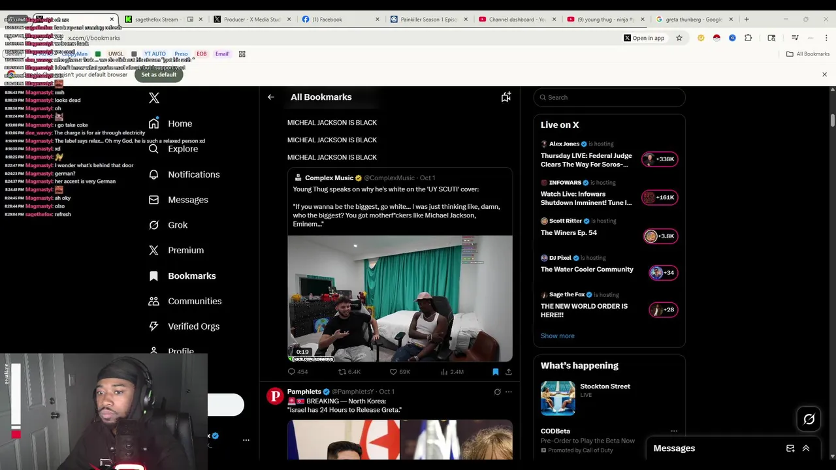Play the Young Thug interview video

pos(400,298)
